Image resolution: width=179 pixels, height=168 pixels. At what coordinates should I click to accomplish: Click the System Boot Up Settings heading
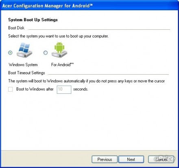[33, 20]
